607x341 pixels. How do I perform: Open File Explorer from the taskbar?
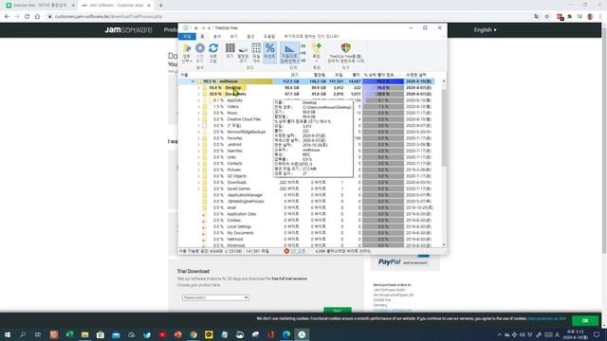[x=84, y=334]
